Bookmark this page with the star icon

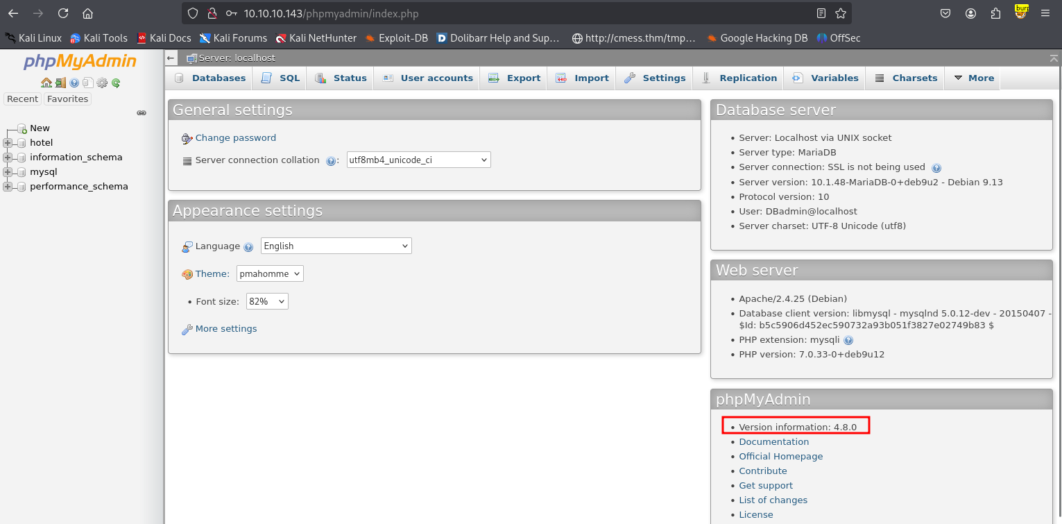pos(841,13)
